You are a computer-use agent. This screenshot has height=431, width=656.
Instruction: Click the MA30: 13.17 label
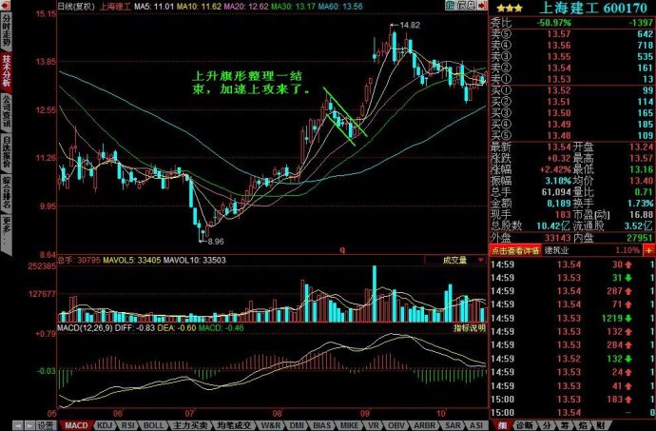(293, 7)
